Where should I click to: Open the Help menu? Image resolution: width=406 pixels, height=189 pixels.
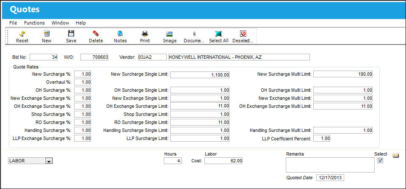coord(81,23)
